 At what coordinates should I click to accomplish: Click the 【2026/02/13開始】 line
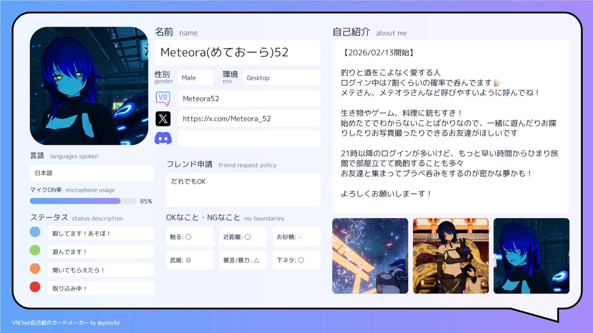[378, 52]
